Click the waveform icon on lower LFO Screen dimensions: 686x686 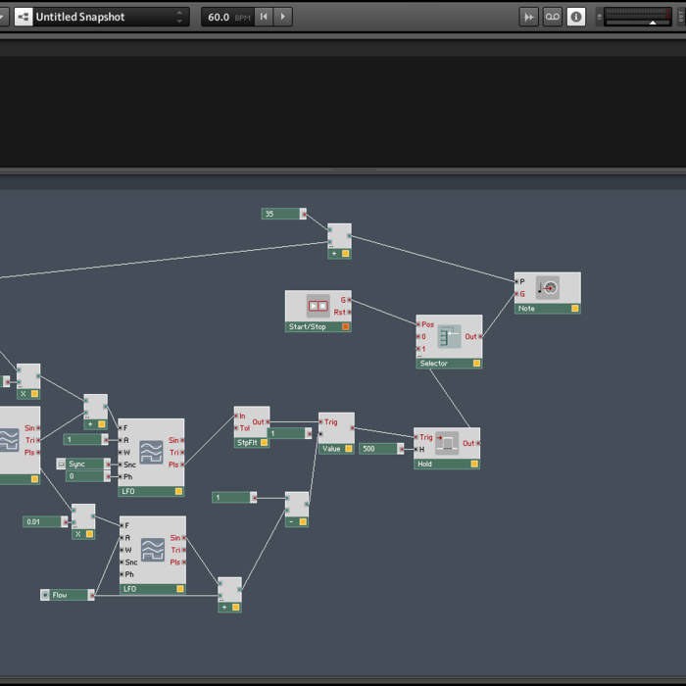tap(152, 549)
